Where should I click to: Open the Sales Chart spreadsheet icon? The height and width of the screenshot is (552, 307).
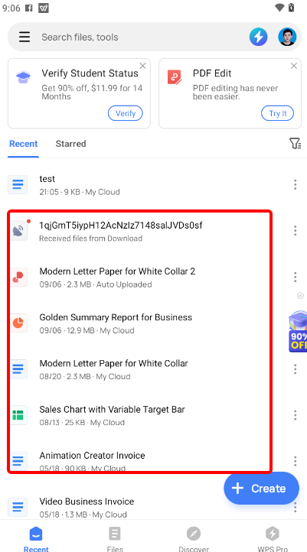(18, 415)
